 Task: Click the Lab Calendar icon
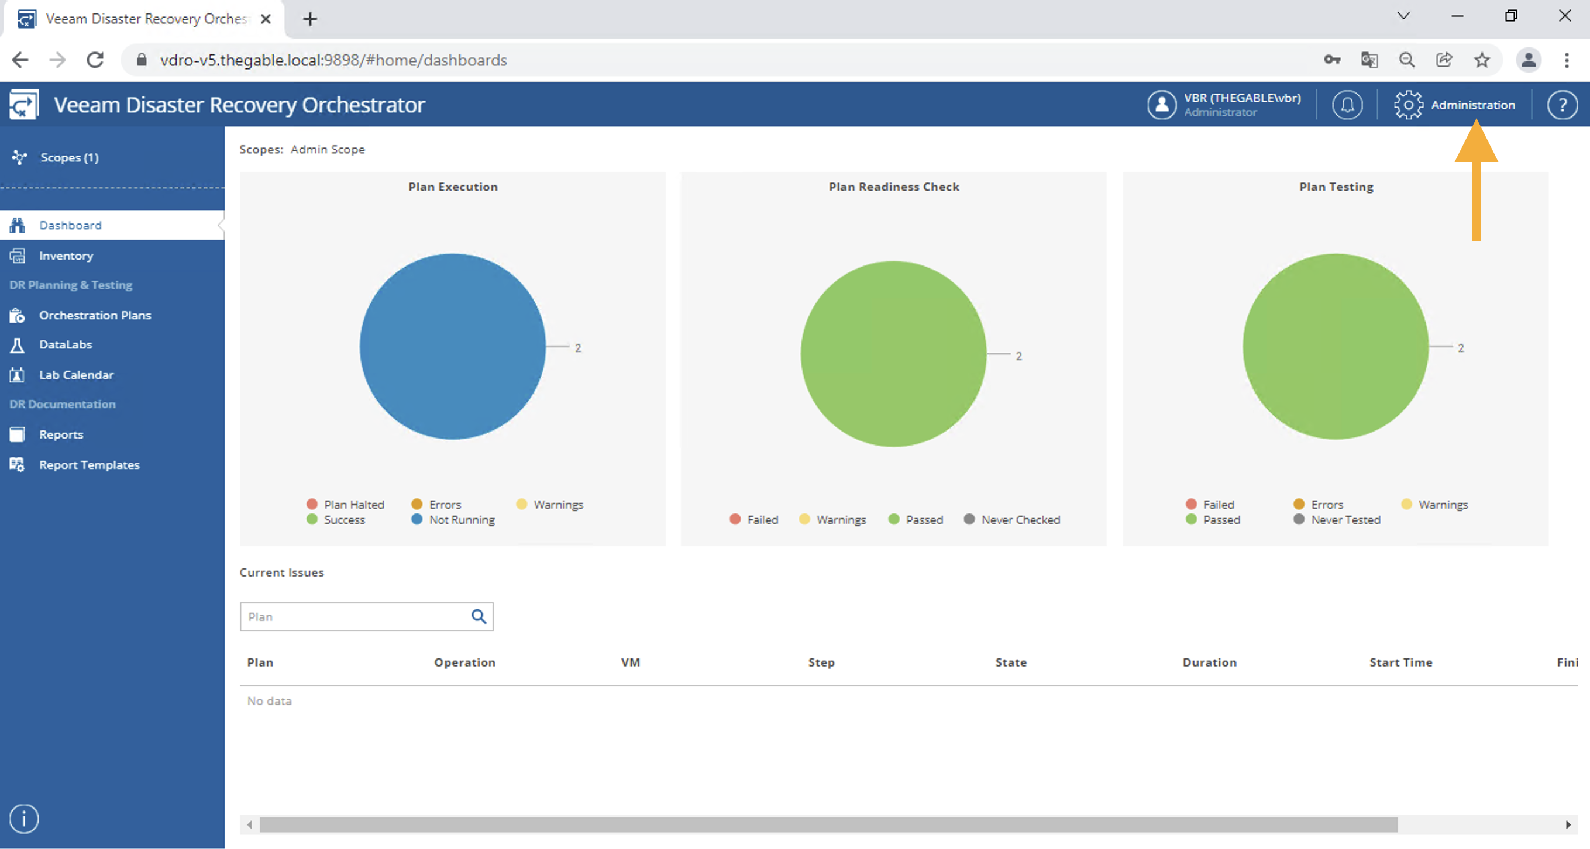point(18,375)
